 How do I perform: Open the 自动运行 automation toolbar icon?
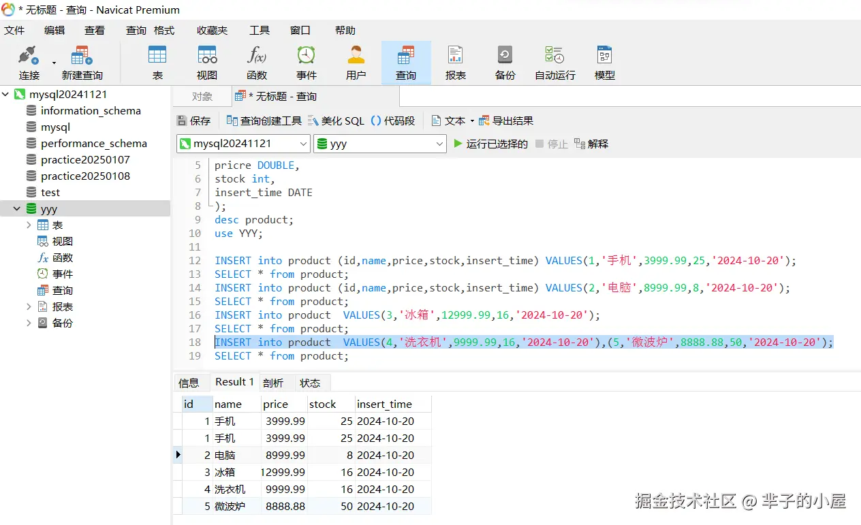click(x=555, y=63)
